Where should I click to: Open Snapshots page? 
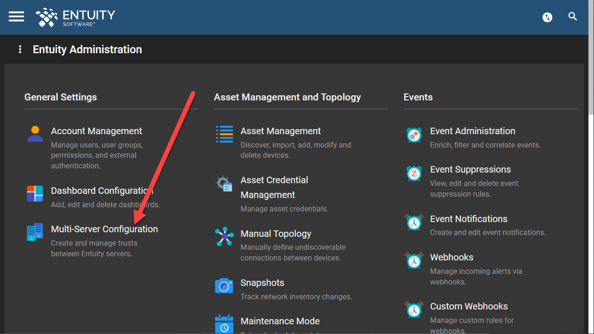pyautogui.click(x=262, y=283)
